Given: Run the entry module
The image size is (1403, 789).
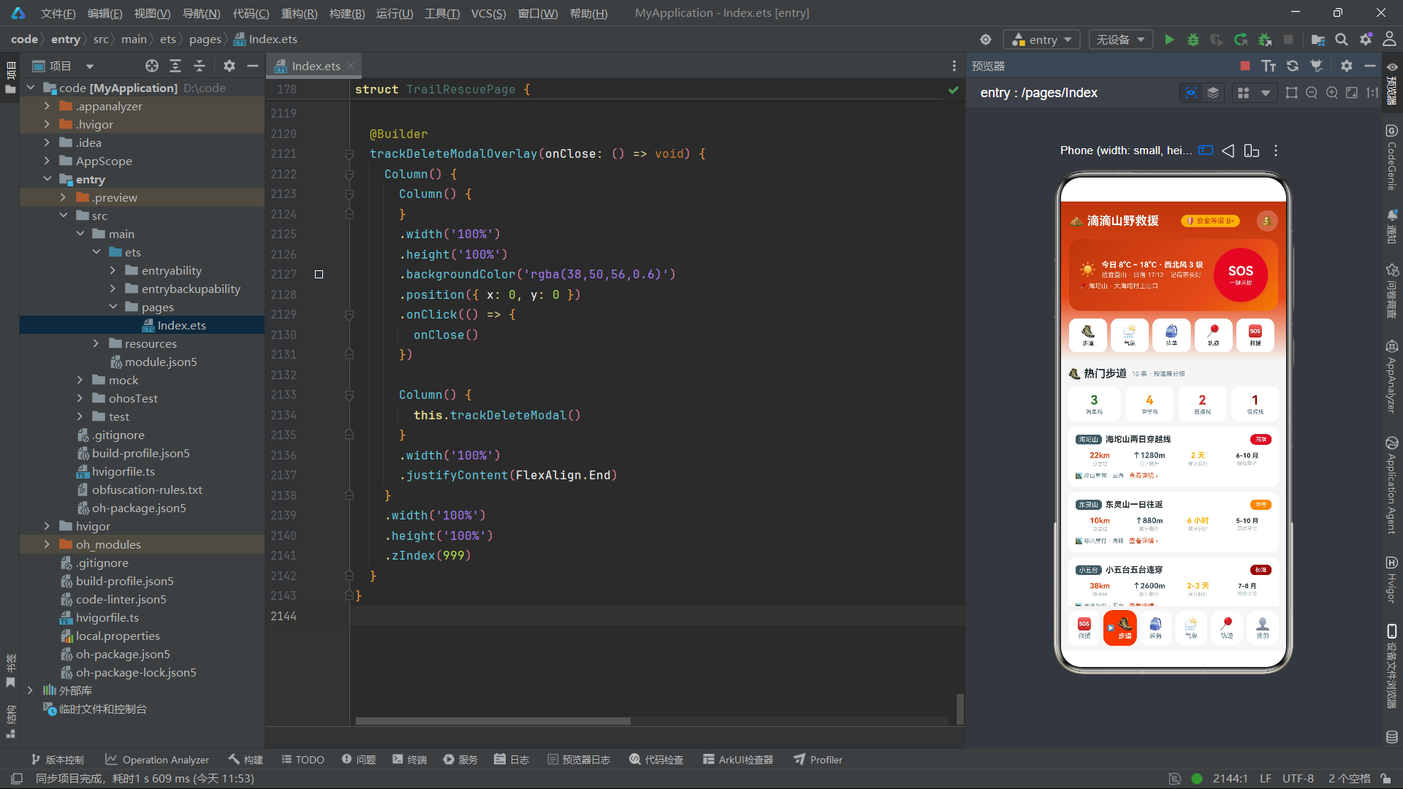Looking at the screenshot, I should (1169, 39).
